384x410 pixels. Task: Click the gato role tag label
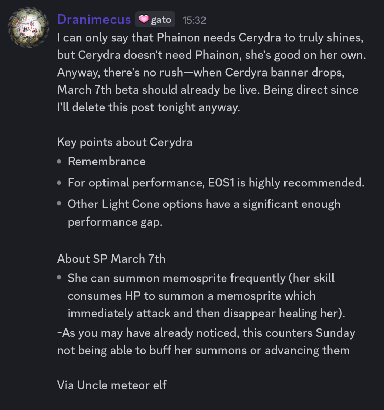(x=161, y=20)
